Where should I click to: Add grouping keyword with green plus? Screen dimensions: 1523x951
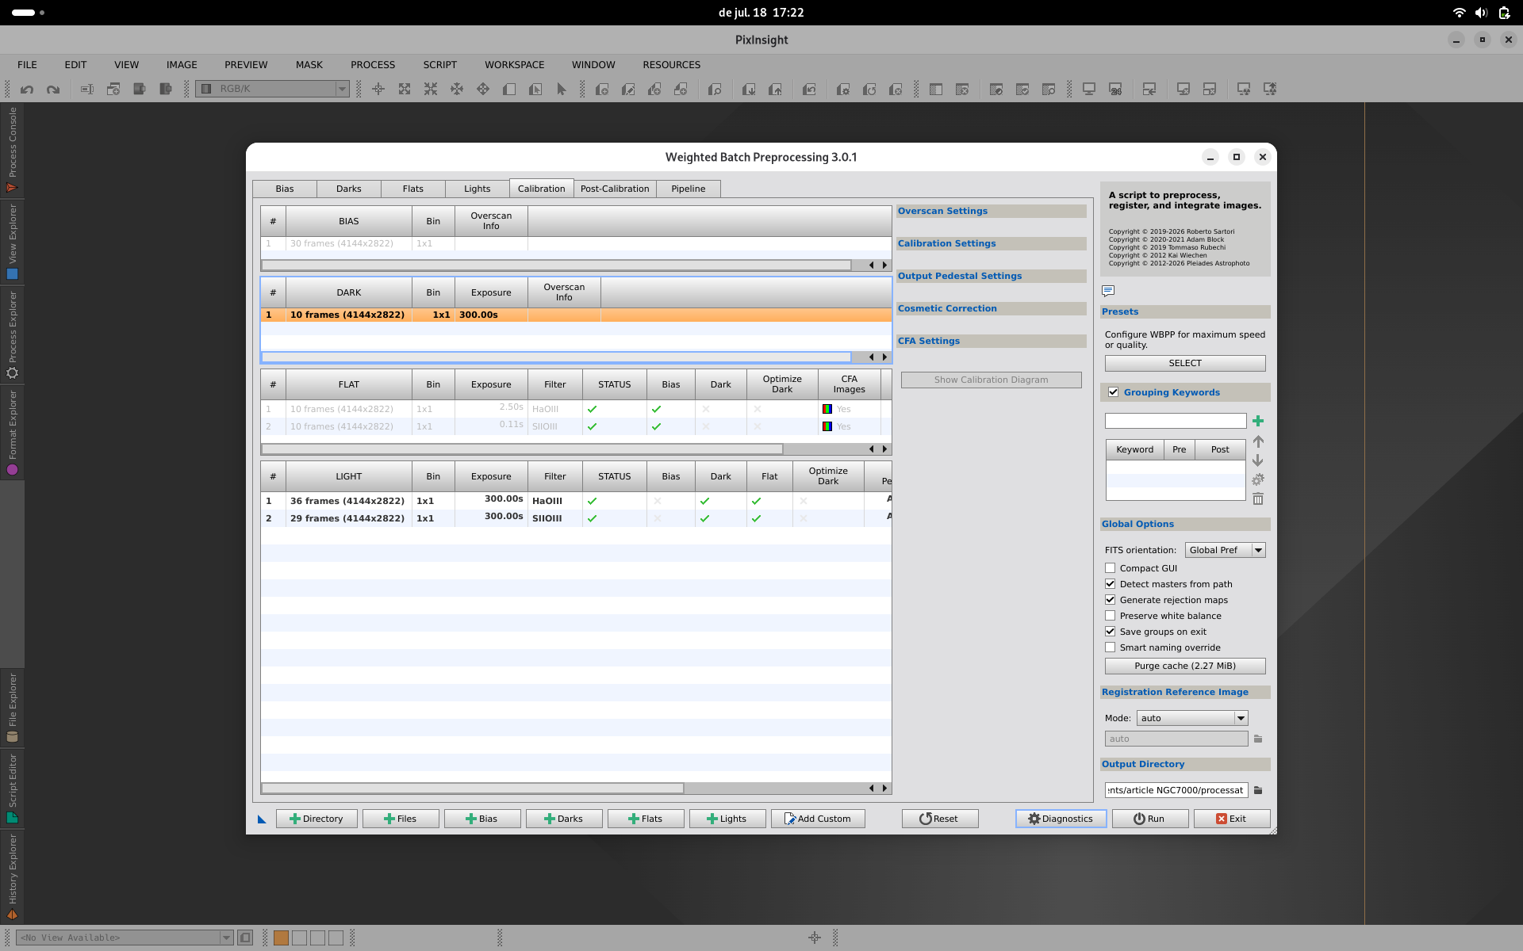[x=1258, y=421]
